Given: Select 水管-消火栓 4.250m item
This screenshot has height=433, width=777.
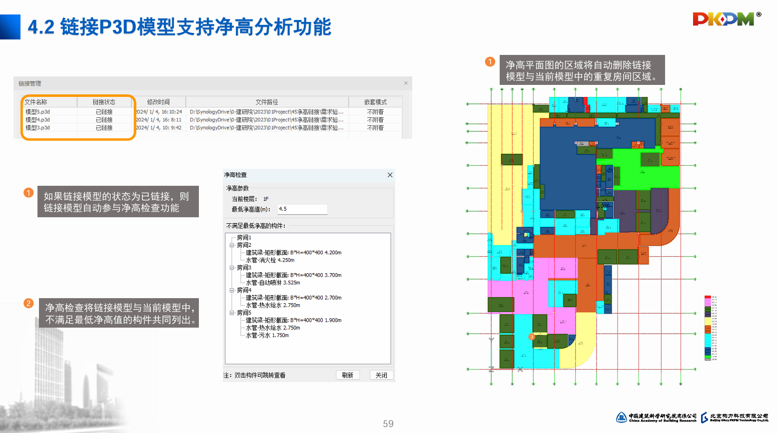Looking at the screenshot, I should (x=270, y=260).
